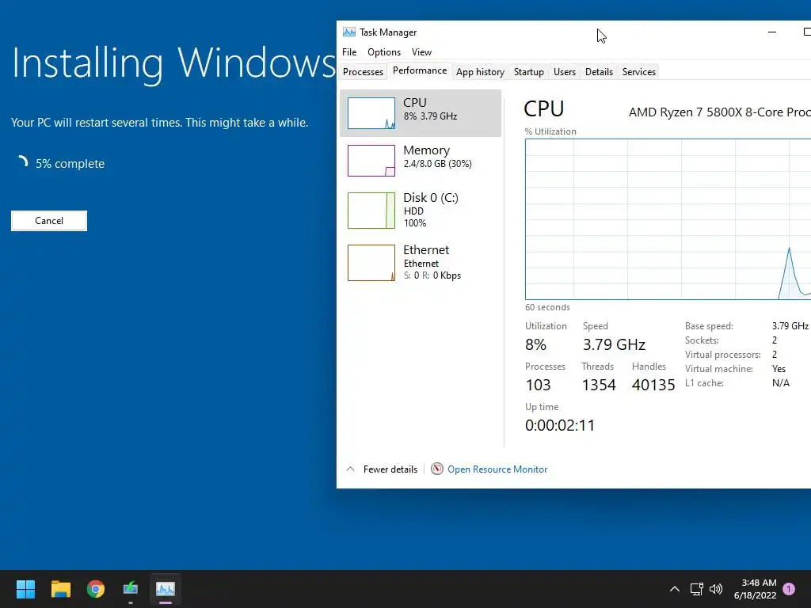
Task: Select the Disk 0 (C:) graph thumbnail
Action: click(x=371, y=211)
